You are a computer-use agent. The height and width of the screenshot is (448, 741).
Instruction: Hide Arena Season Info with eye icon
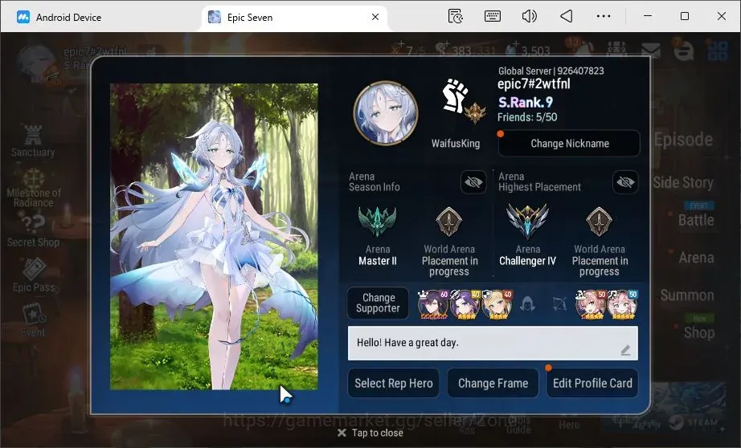[473, 182]
